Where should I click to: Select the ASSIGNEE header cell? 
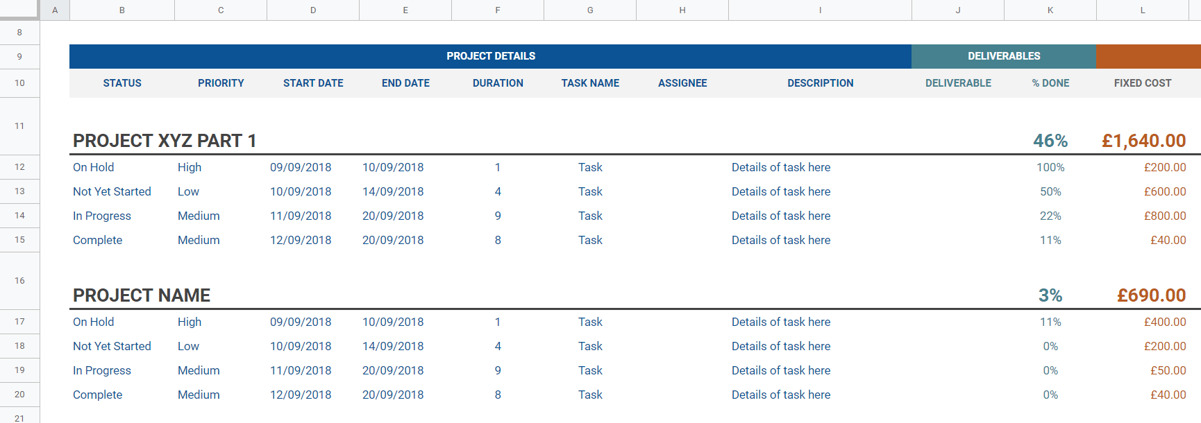click(682, 83)
